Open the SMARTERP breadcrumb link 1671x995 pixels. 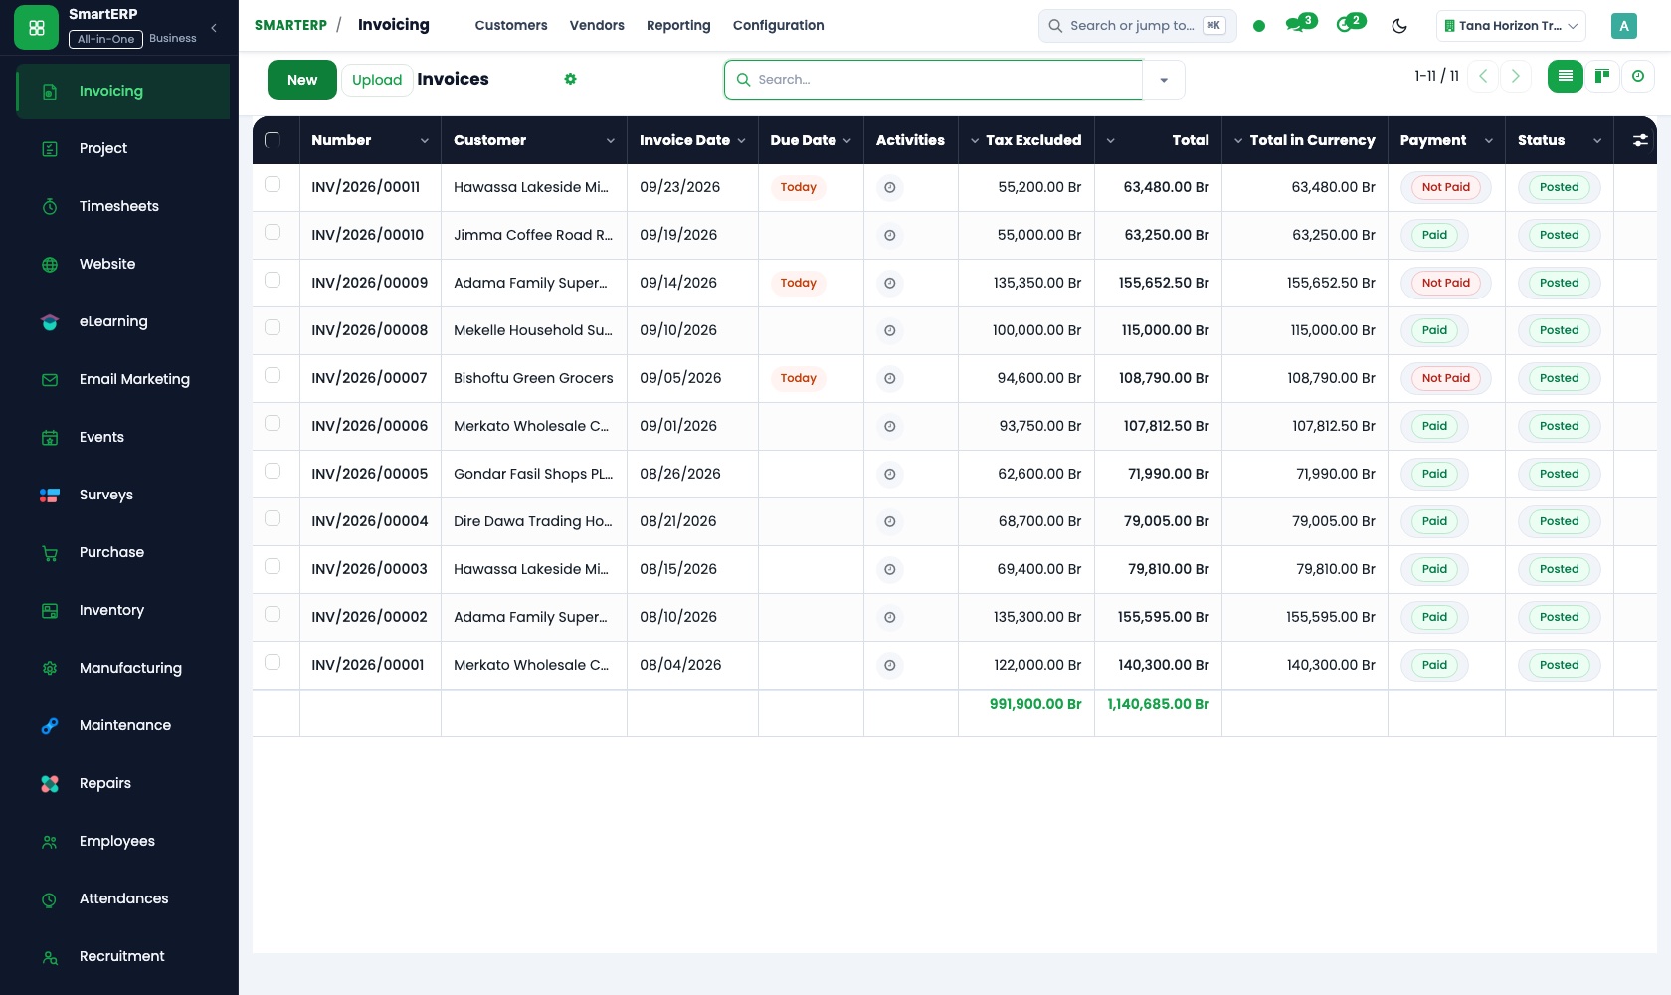(x=290, y=25)
